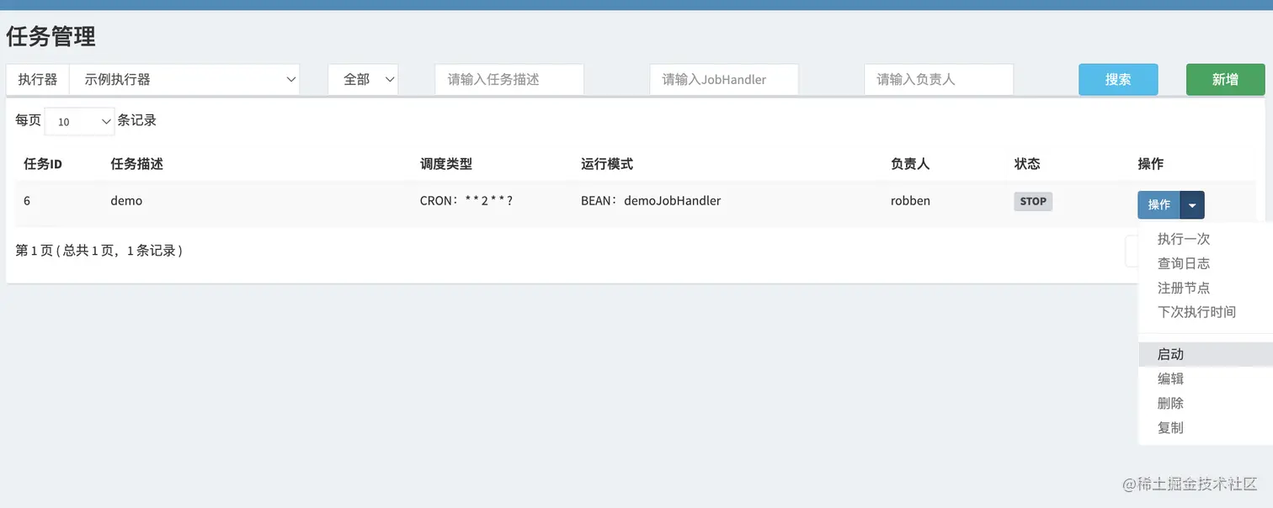Click the 状态 column header
This screenshot has width=1273, height=508.
1027,164
